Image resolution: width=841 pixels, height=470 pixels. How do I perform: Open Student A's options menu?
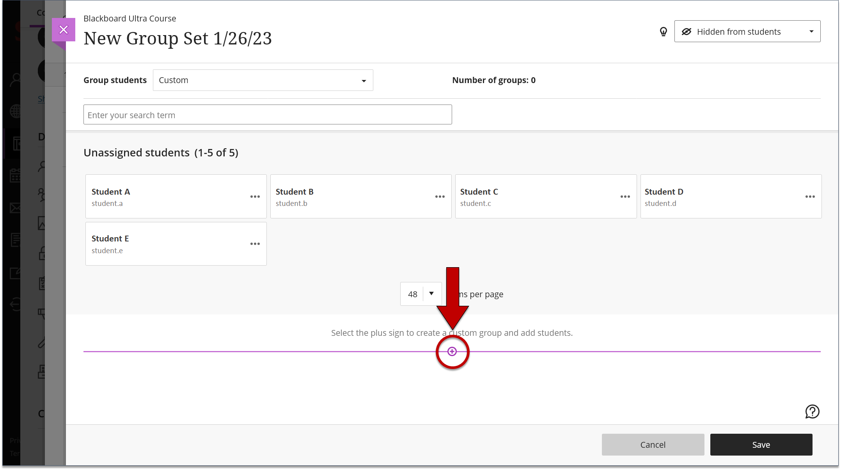[x=255, y=197]
